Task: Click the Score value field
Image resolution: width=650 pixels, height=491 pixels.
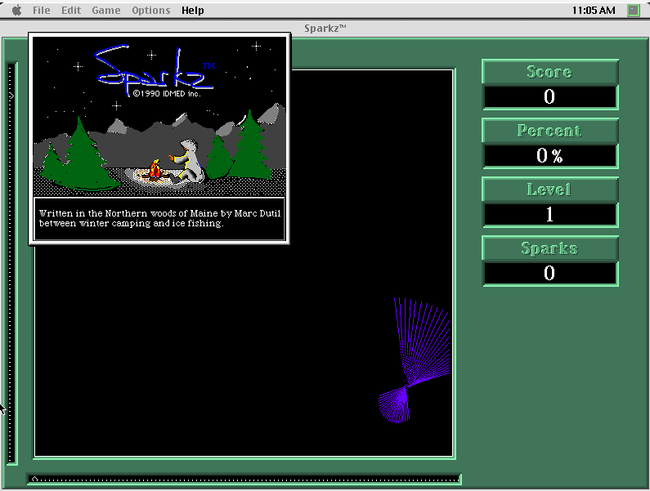Action: click(549, 97)
